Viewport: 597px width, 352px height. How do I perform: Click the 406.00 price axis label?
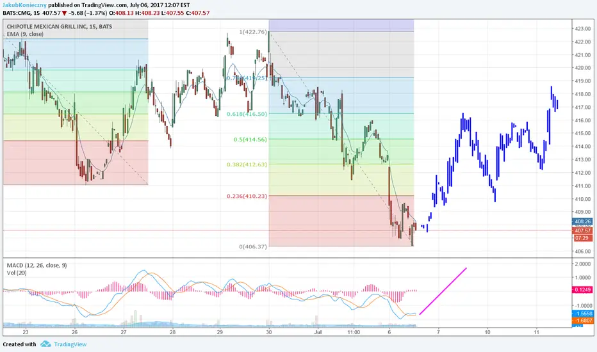coord(583,252)
